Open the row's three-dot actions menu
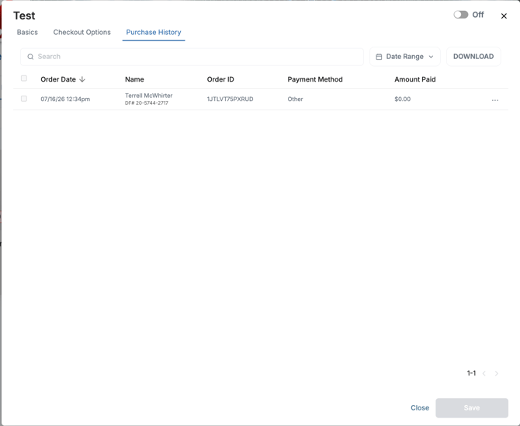Image resolution: width=520 pixels, height=426 pixels. tap(495, 100)
